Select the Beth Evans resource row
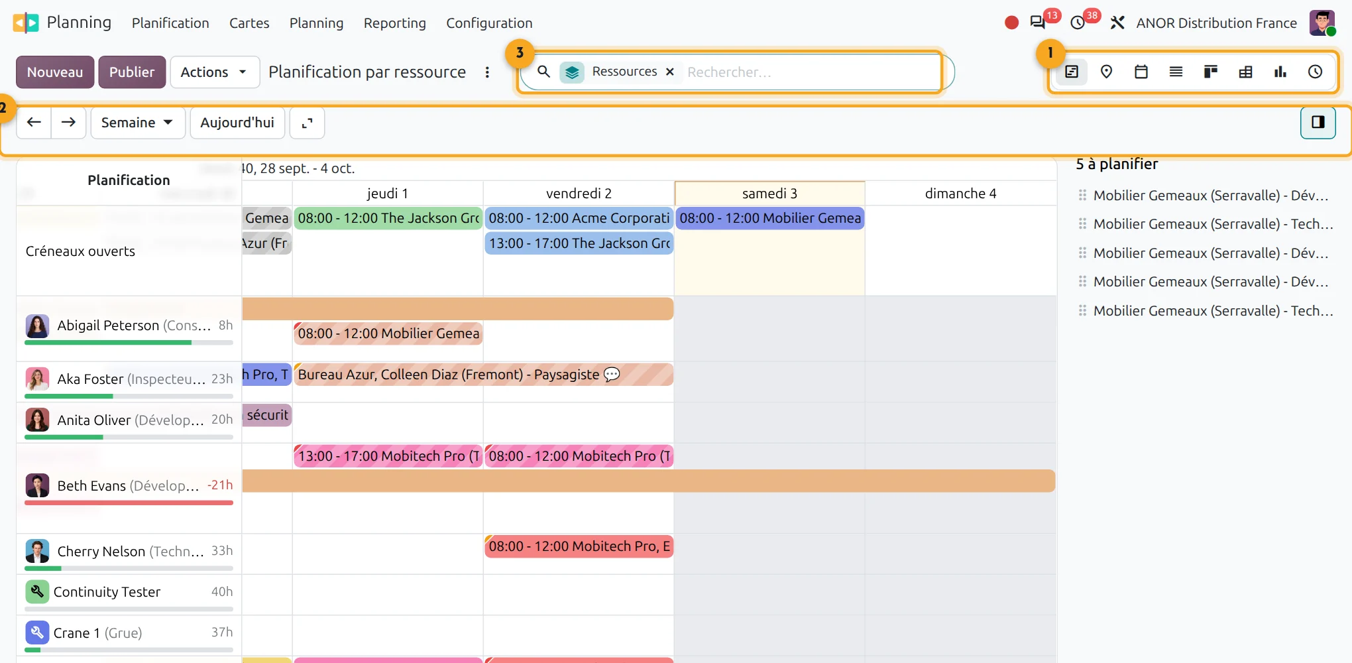 click(129, 488)
